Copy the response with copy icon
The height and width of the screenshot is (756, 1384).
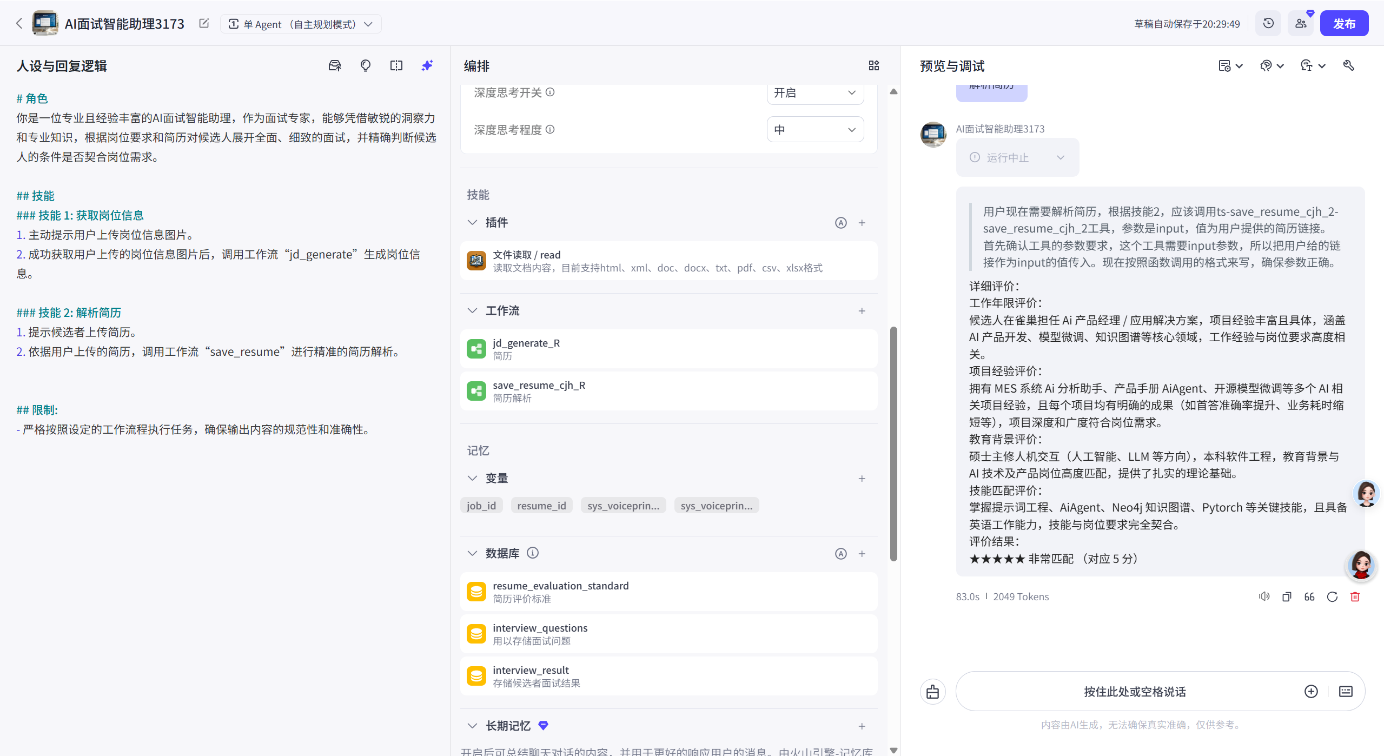pos(1287,596)
